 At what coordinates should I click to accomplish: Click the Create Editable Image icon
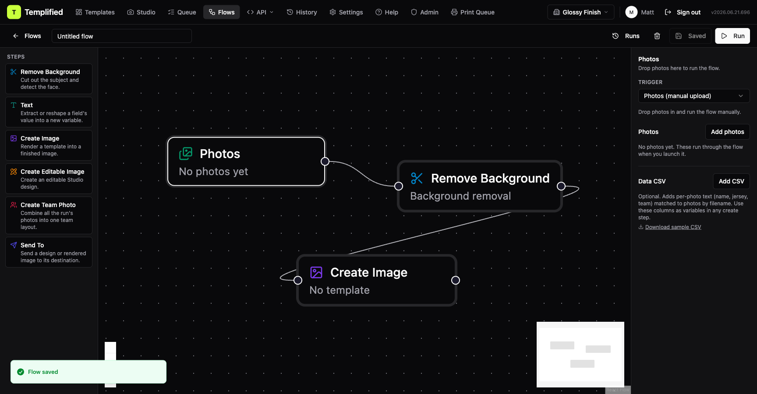coord(14,172)
